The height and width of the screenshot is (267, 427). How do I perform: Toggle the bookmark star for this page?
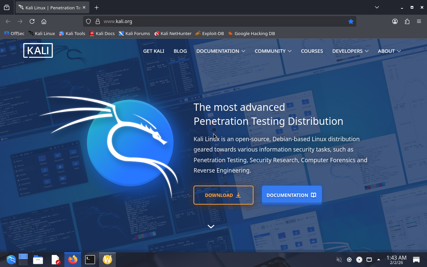351,21
